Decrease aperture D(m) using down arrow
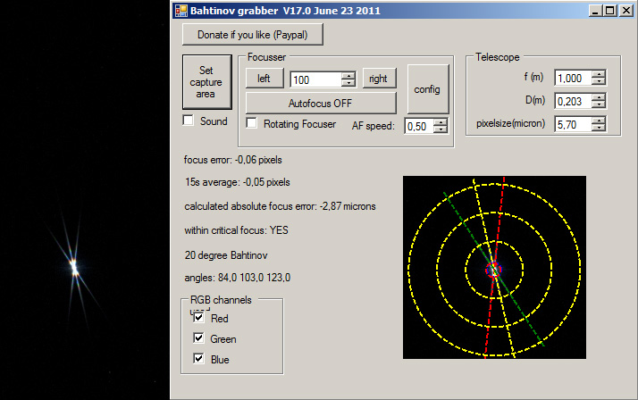 598,105
